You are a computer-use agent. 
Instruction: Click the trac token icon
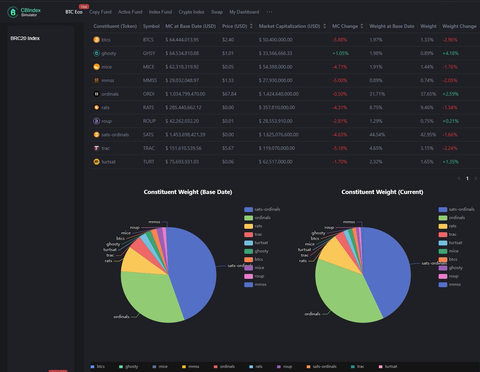pyautogui.click(x=96, y=148)
